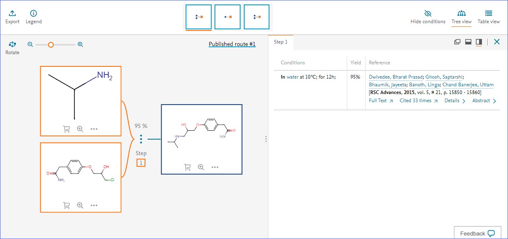Screen dimensions: 508x239
Task: Switch to Table view
Action: (x=488, y=17)
